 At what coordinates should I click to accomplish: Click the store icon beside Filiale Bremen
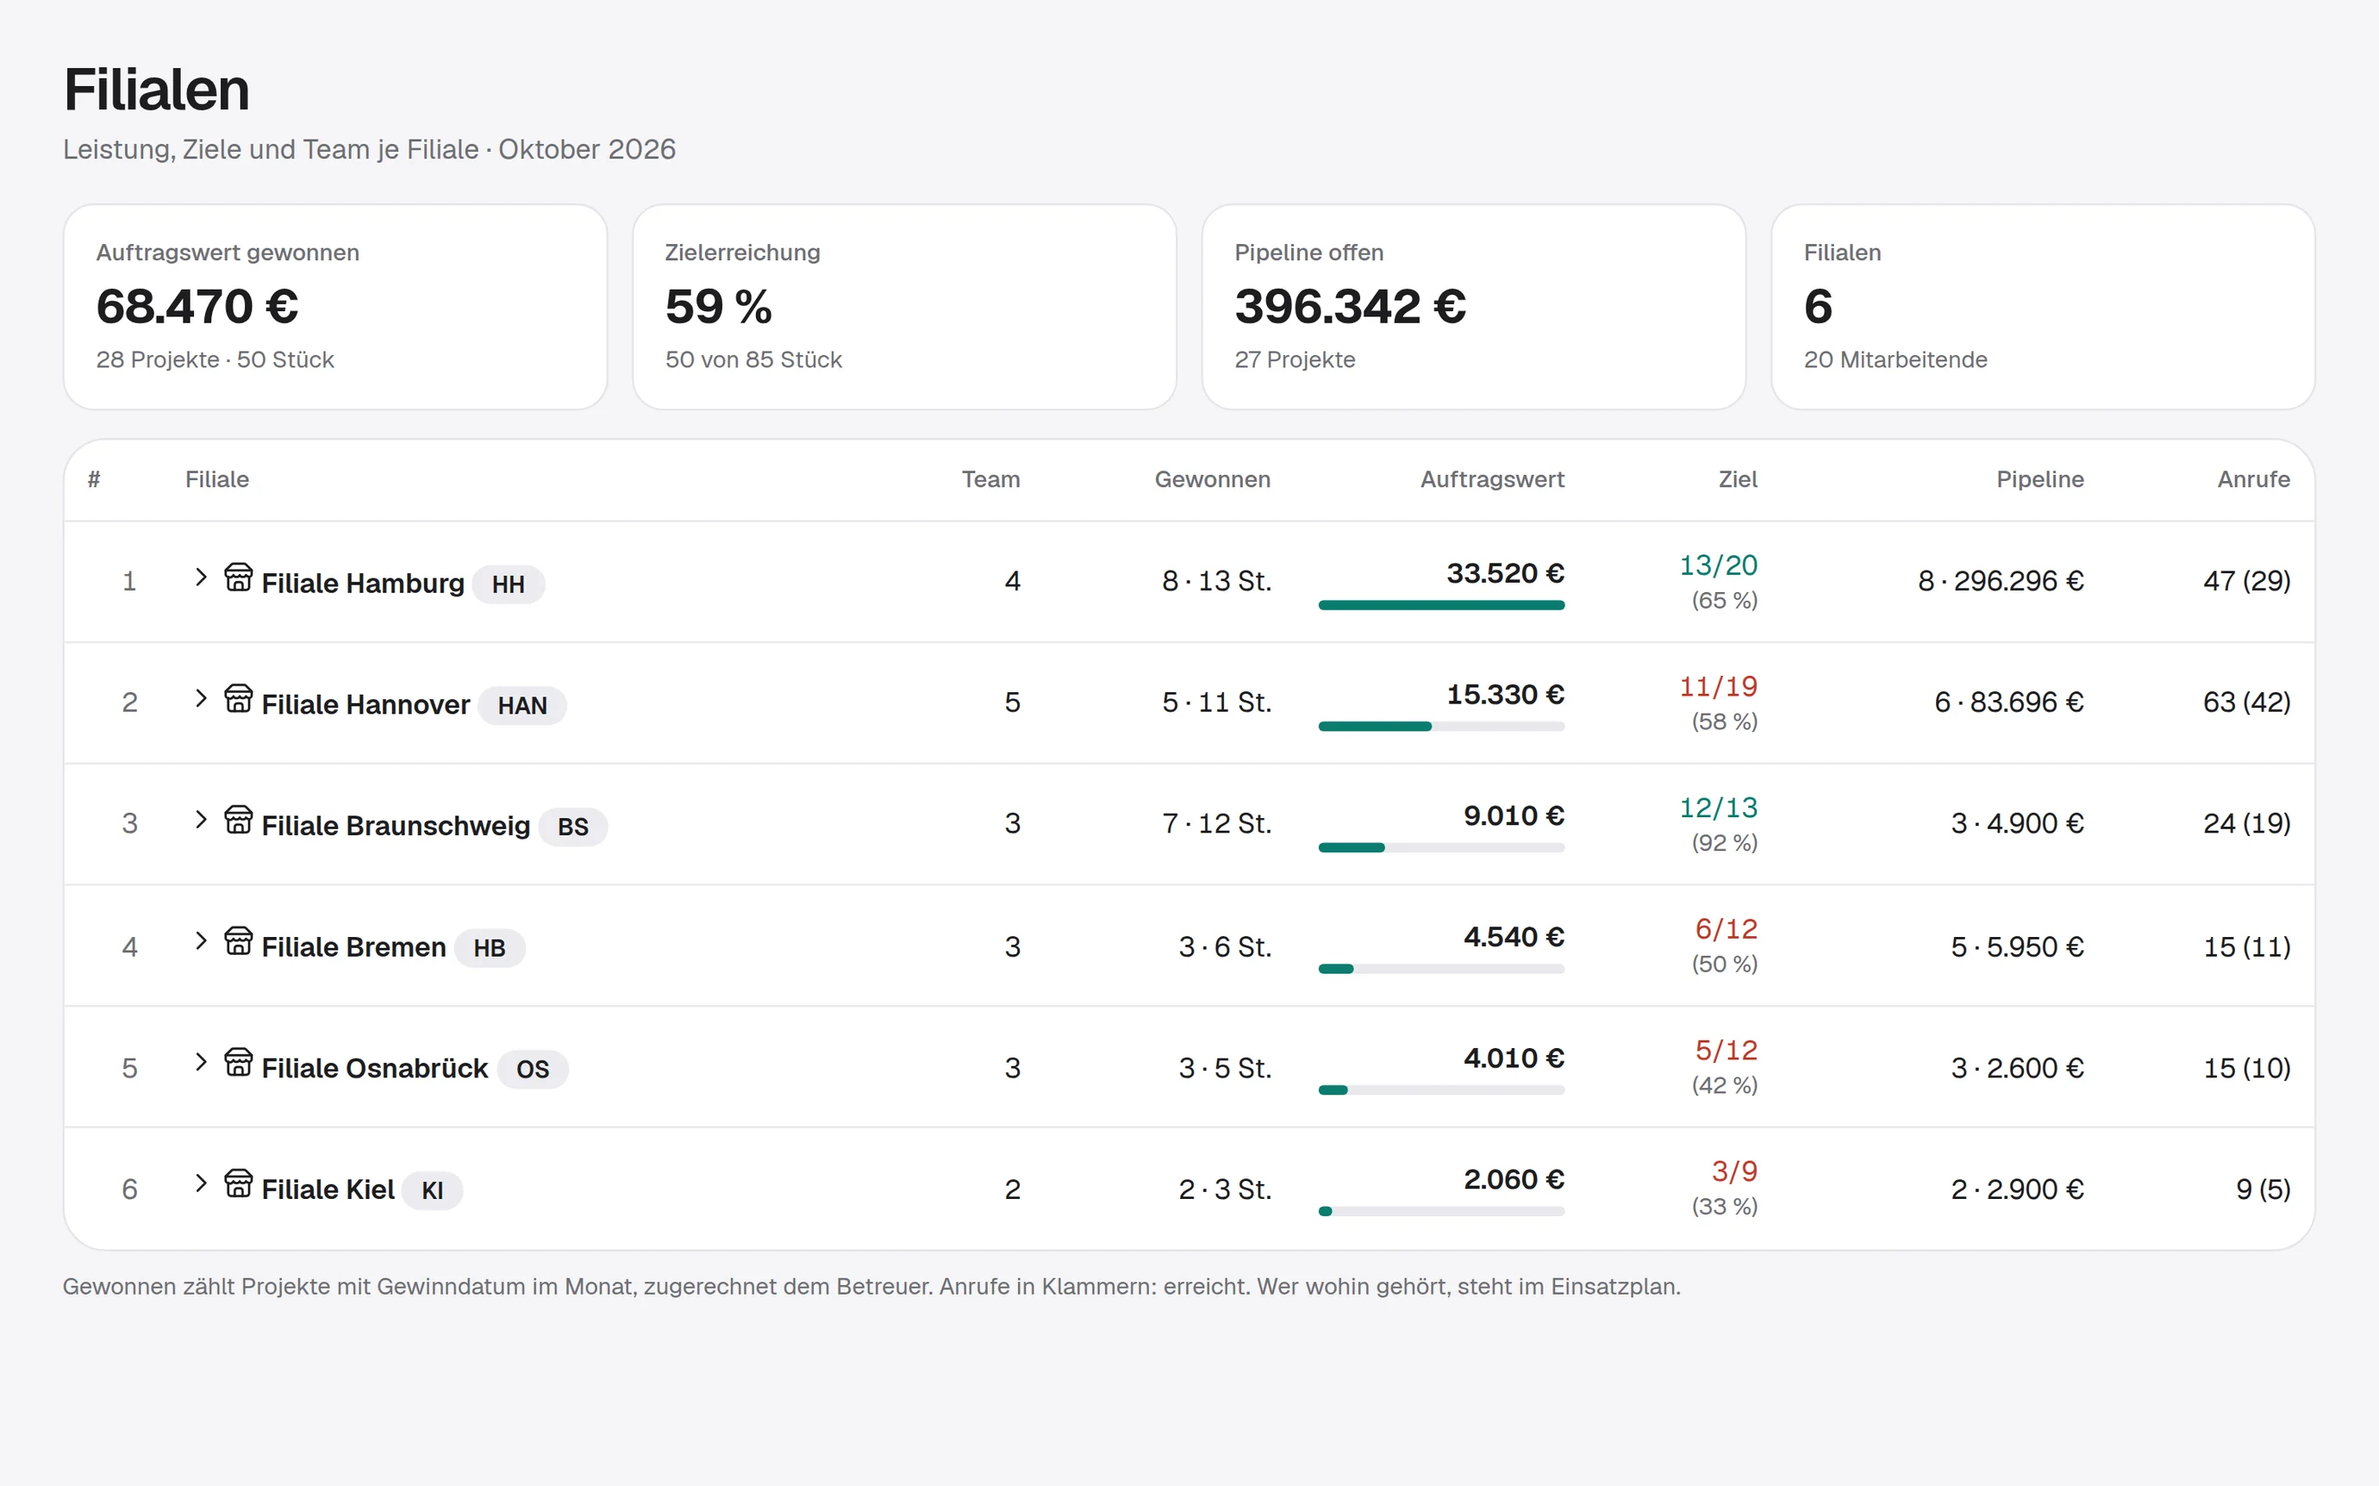pyautogui.click(x=239, y=940)
